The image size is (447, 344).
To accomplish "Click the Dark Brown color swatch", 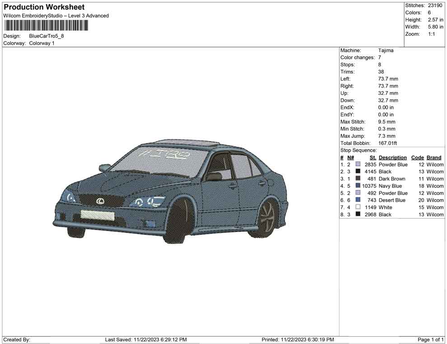I will [358, 178].
